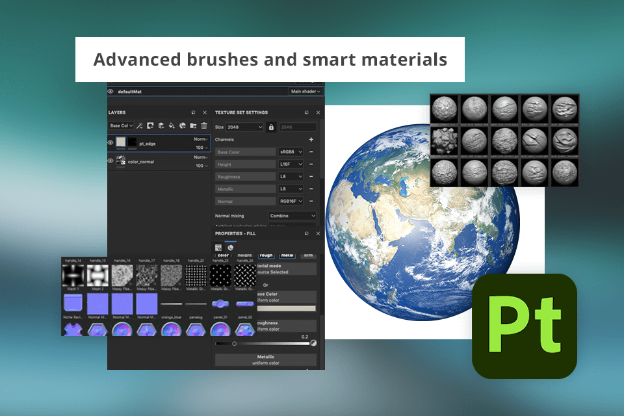Remove the Height channel with minus
Image resolution: width=624 pixels, height=416 pixels.
point(311,164)
